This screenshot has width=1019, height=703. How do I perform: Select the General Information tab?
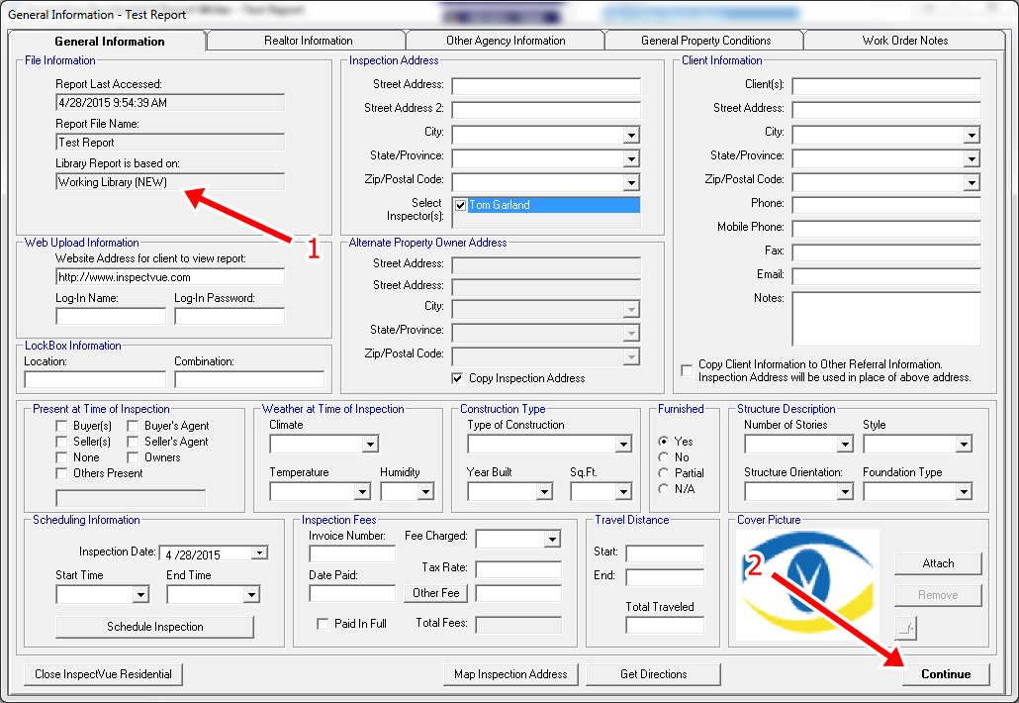pyautogui.click(x=109, y=41)
